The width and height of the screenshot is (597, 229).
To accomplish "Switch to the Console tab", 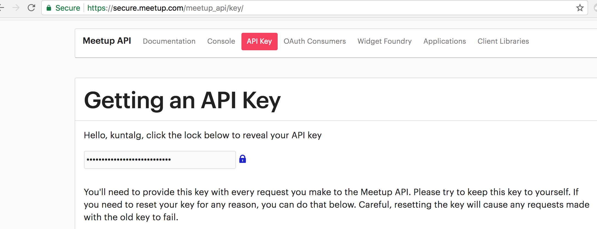I will click(221, 41).
